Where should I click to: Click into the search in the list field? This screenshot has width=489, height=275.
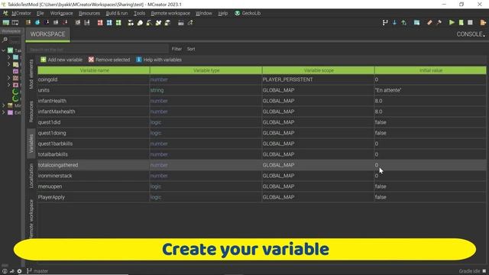(98, 49)
